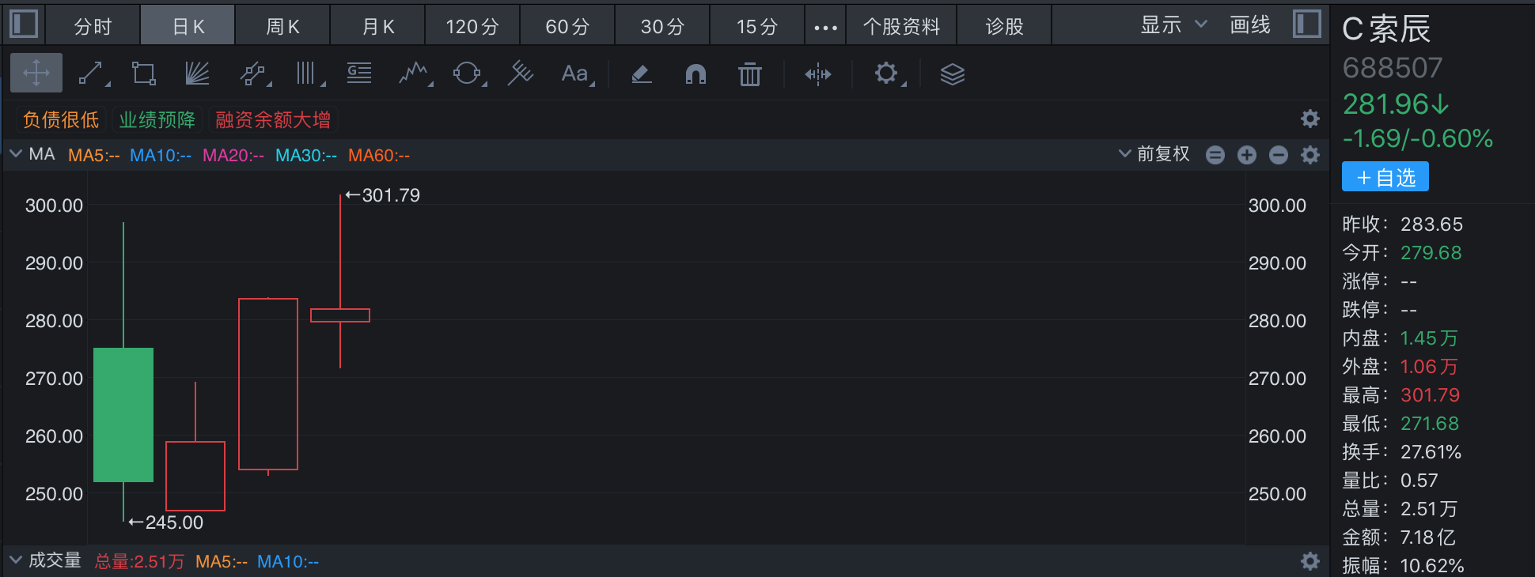Zoom in chart with plus button
This screenshot has width=1535, height=577.
point(1247,155)
